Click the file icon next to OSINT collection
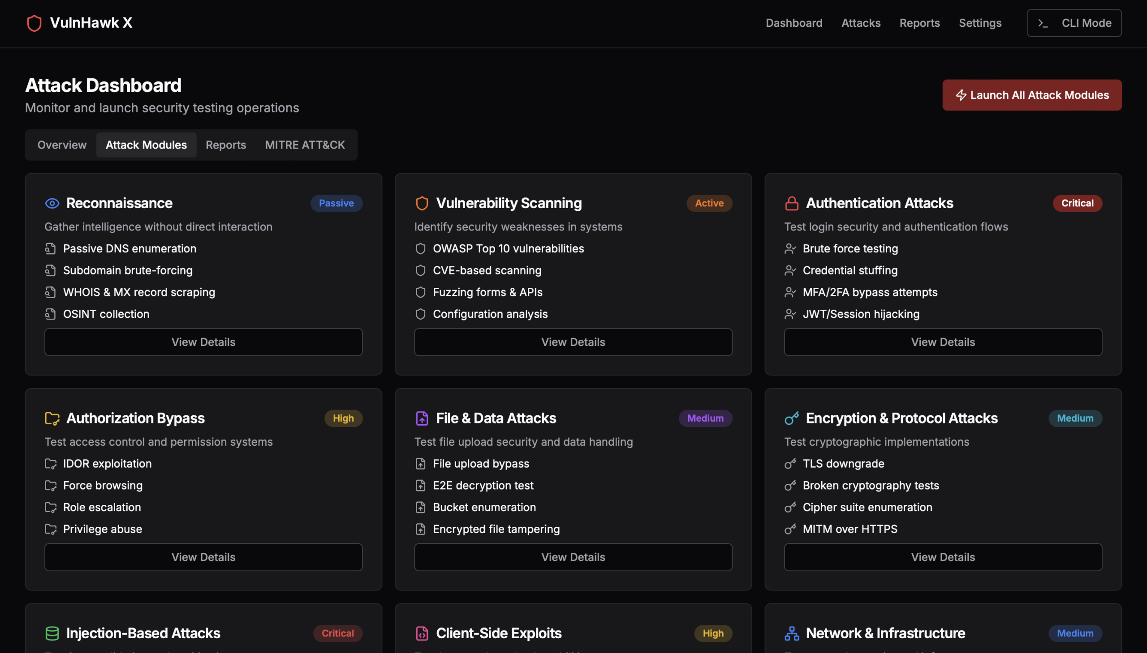1147x653 pixels. 50,314
